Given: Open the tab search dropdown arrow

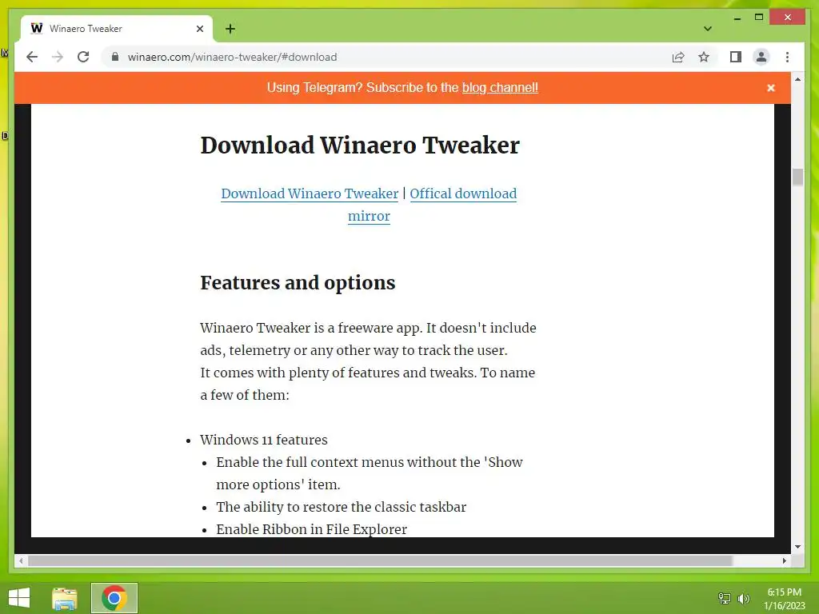Looking at the screenshot, I should (707, 29).
